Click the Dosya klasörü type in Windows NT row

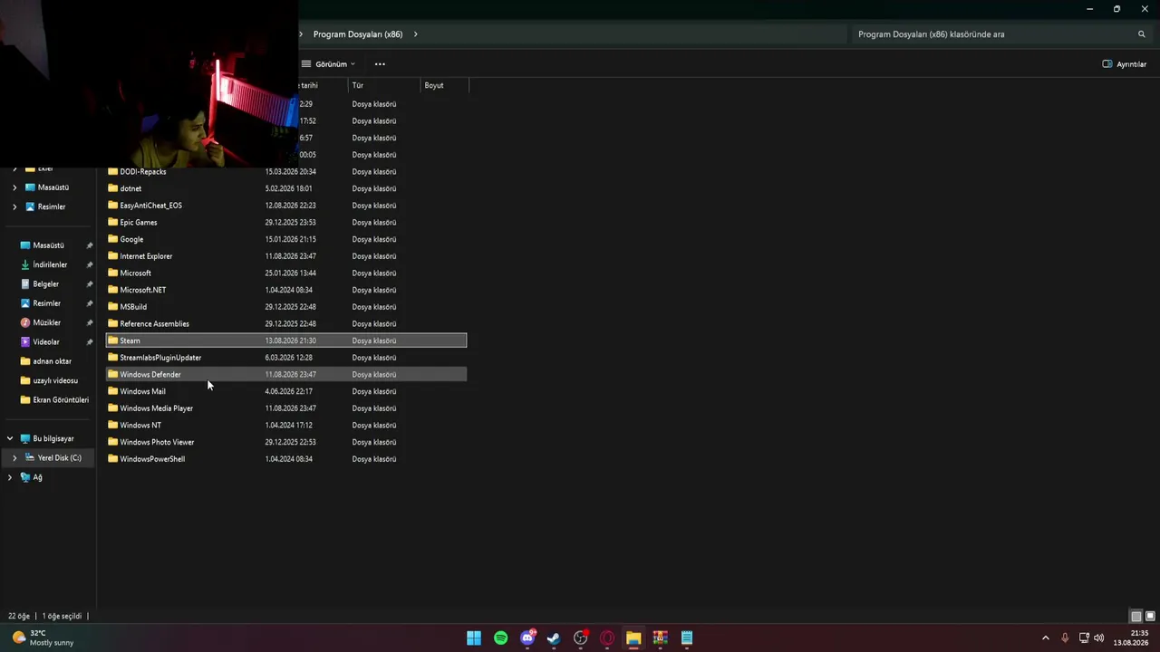pyautogui.click(x=374, y=425)
